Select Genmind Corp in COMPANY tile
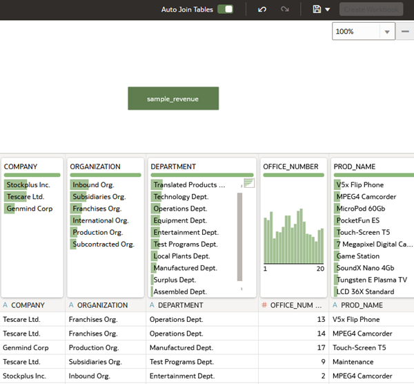 [30, 209]
